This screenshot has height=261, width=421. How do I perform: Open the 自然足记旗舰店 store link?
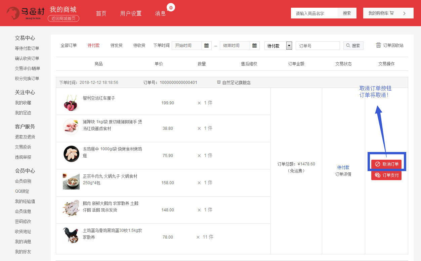(236, 83)
